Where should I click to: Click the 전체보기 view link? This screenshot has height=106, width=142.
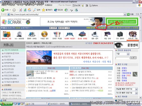[x=97, y=43]
